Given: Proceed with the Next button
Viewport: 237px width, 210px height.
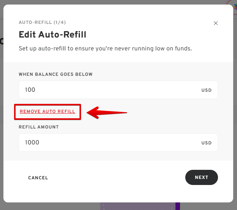Looking at the screenshot, I should pyautogui.click(x=201, y=177).
